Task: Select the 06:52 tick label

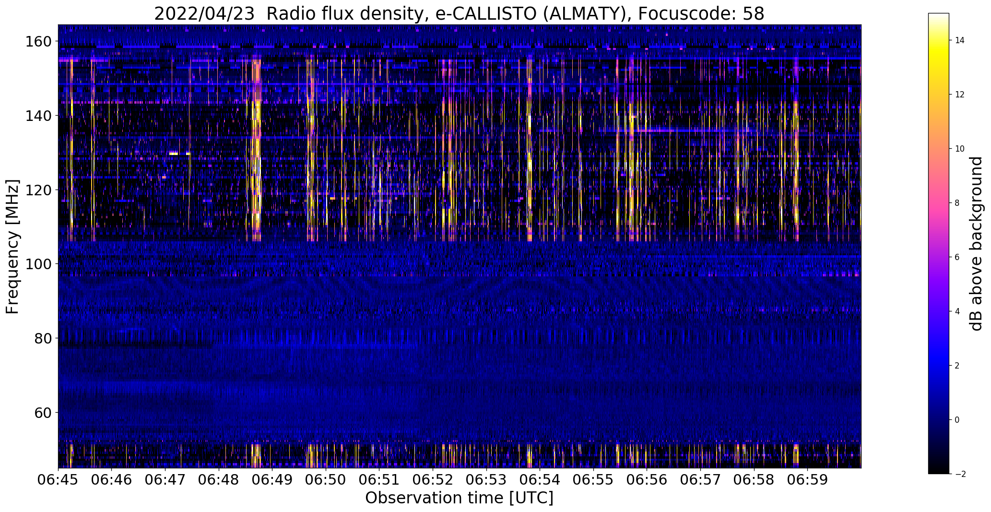Action: tap(433, 479)
